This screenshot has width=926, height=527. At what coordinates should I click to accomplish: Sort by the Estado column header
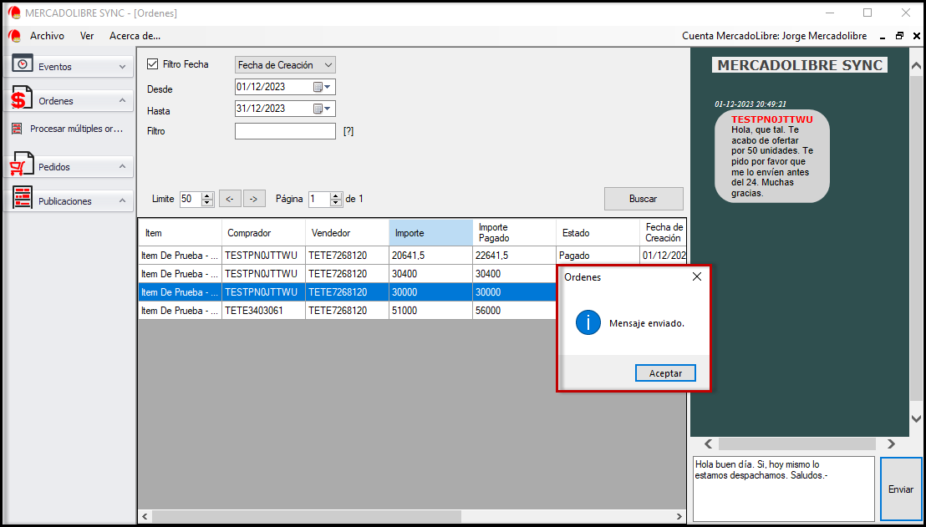point(598,233)
